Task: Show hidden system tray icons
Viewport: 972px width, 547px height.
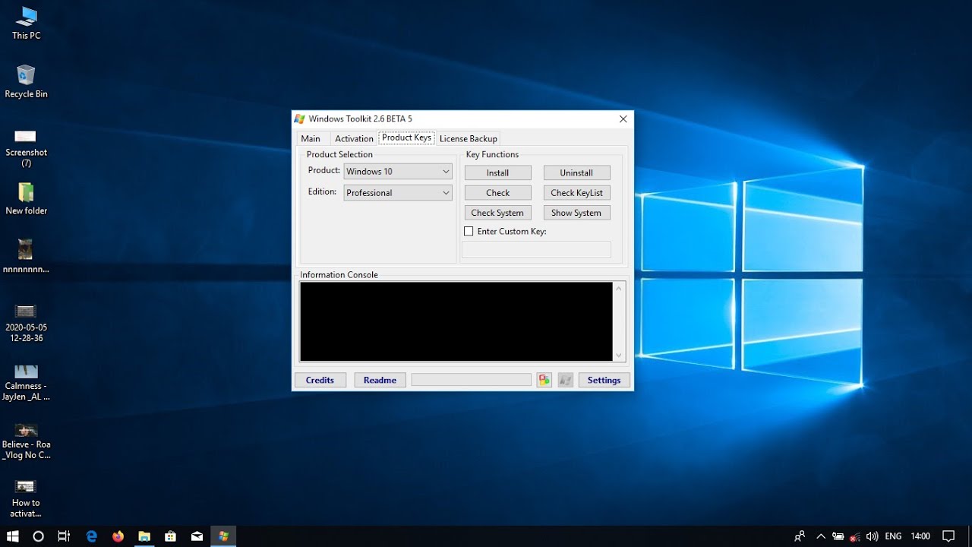Action: (821, 536)
